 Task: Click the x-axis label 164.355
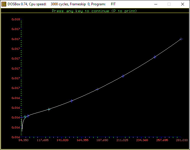(x=82, y=140)
